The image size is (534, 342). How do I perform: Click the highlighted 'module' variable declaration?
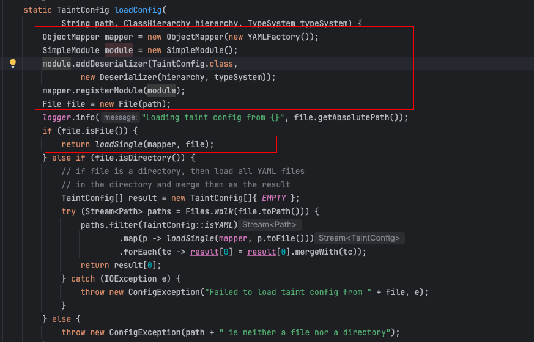point(119,50)
